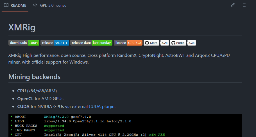Click the GitHub Stars button
This screenshot has width=256, height=137.
pyautogui.click(x=151, y=43)
